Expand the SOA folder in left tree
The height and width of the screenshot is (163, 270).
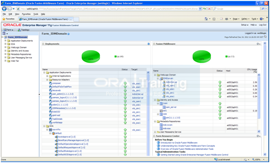tap(5, 44)
